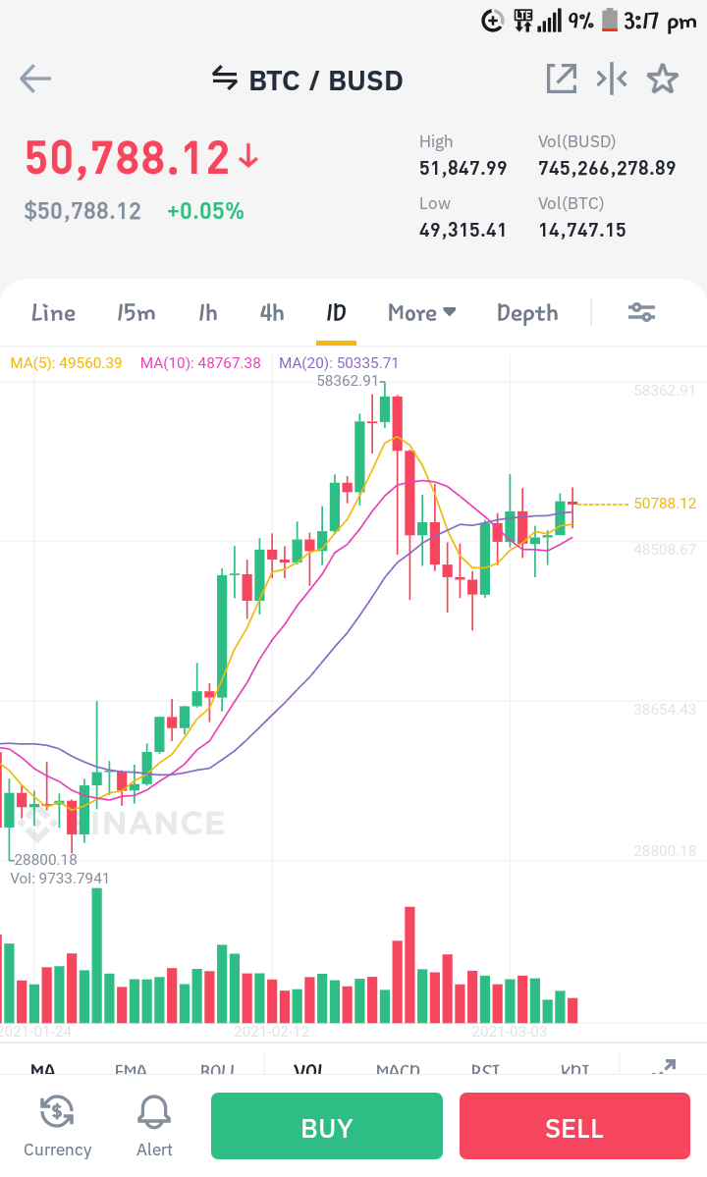Open the share chart icon
Screen dimensions: 707x1177
[562, 79]
